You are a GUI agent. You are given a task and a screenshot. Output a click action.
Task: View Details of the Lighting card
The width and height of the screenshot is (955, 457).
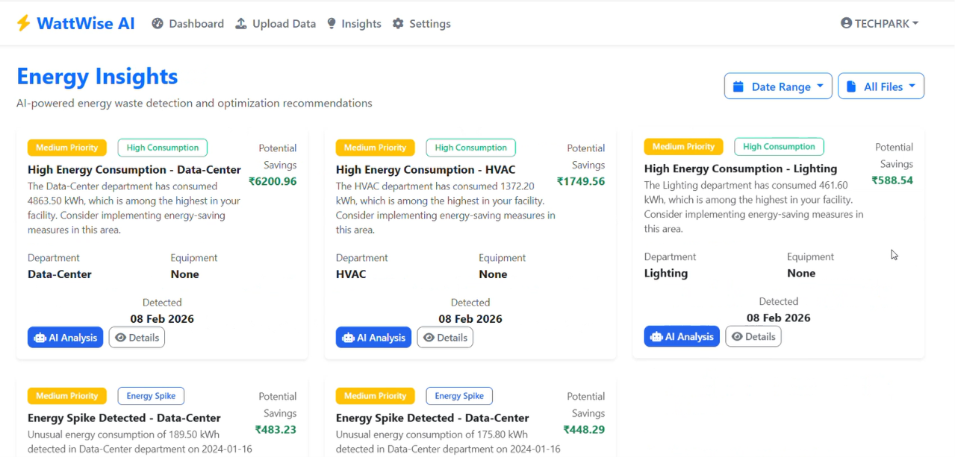click(x=753, y=336)
